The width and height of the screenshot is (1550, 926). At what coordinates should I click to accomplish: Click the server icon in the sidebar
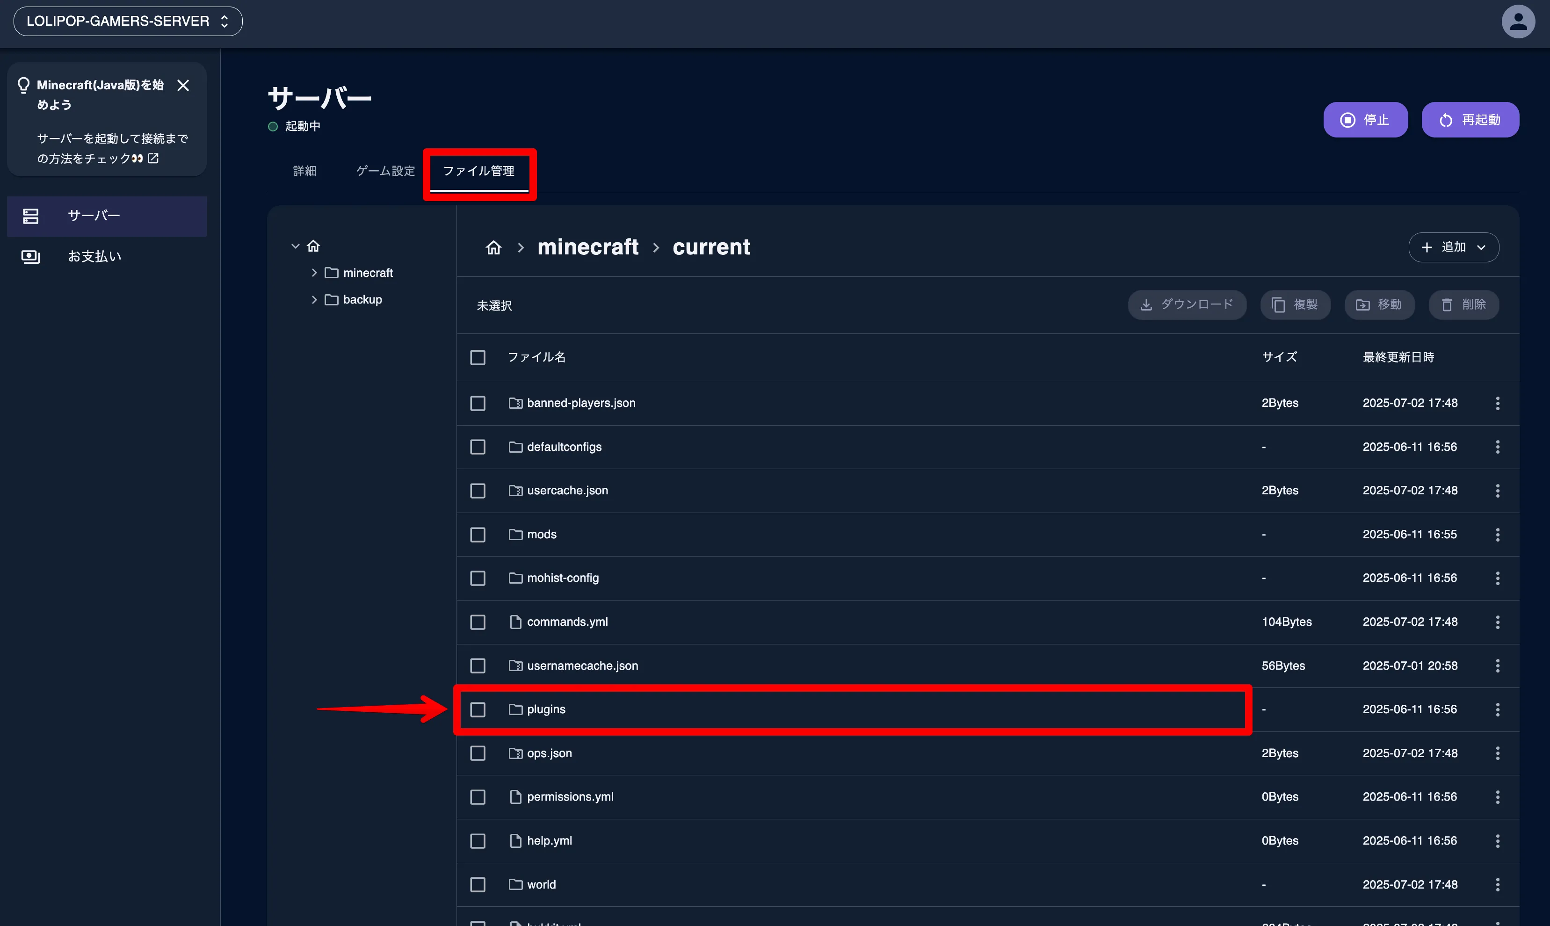pos(30,216)
